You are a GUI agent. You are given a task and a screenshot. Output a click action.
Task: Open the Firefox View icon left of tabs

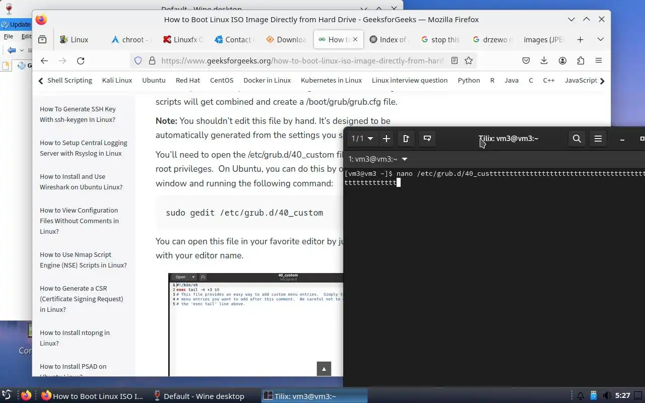42,39
